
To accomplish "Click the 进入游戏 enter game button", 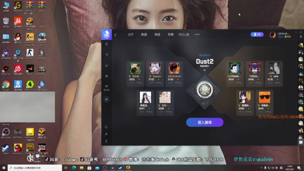I will click(x=205, y=122).
